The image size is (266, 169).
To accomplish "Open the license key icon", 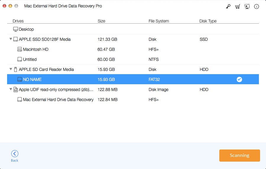I will tap(228, 6).
